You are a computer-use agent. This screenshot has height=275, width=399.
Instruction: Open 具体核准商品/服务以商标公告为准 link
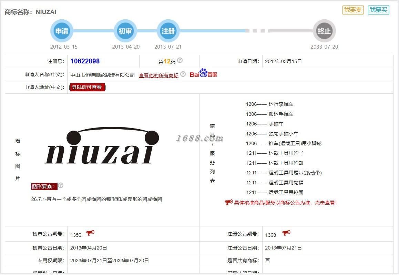click(x=286, y=203)
